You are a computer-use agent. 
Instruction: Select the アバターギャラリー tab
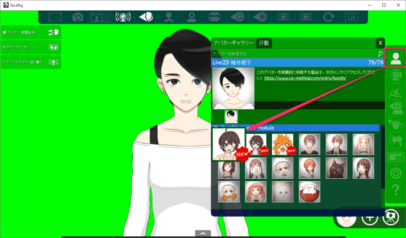(x=233, y=43)
